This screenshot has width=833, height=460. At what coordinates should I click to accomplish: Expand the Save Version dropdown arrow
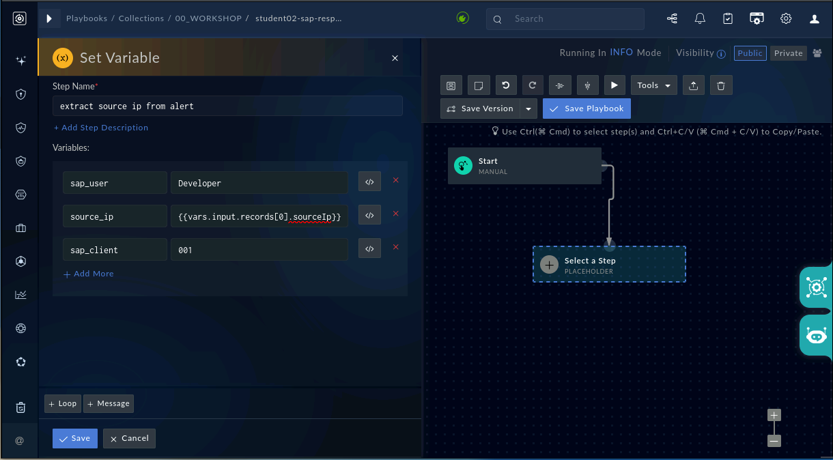(x=529, y=109)
